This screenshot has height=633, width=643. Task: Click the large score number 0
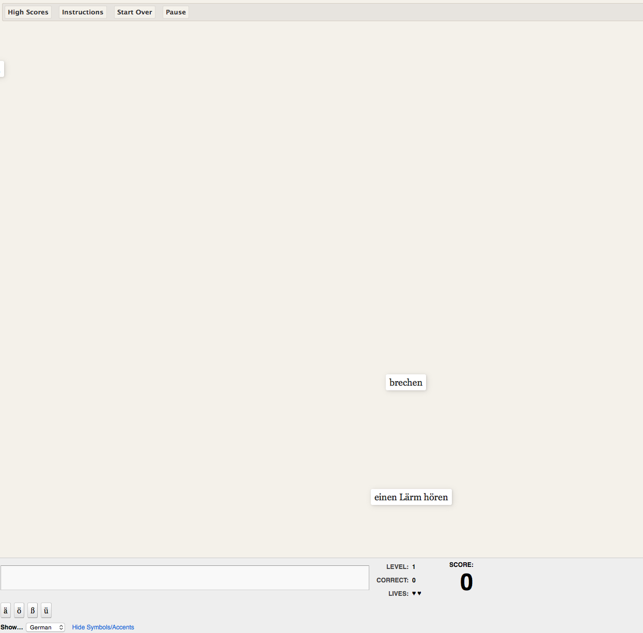(x=466, y=582)
